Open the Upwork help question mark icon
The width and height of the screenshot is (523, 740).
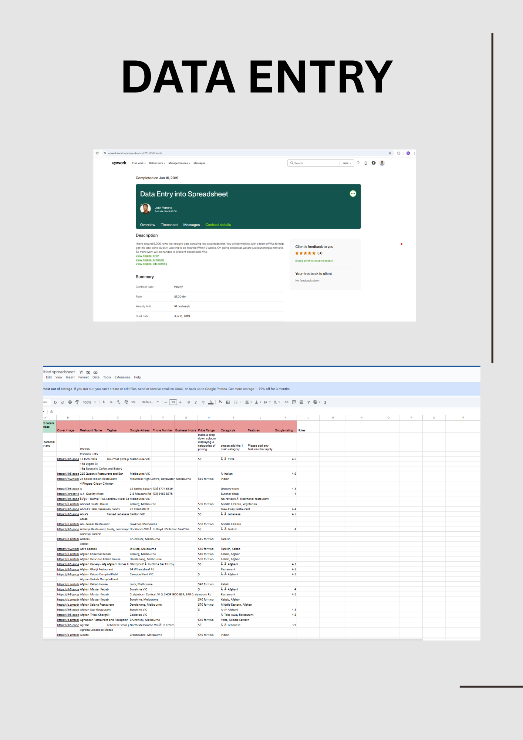click(x=358, y=163)
